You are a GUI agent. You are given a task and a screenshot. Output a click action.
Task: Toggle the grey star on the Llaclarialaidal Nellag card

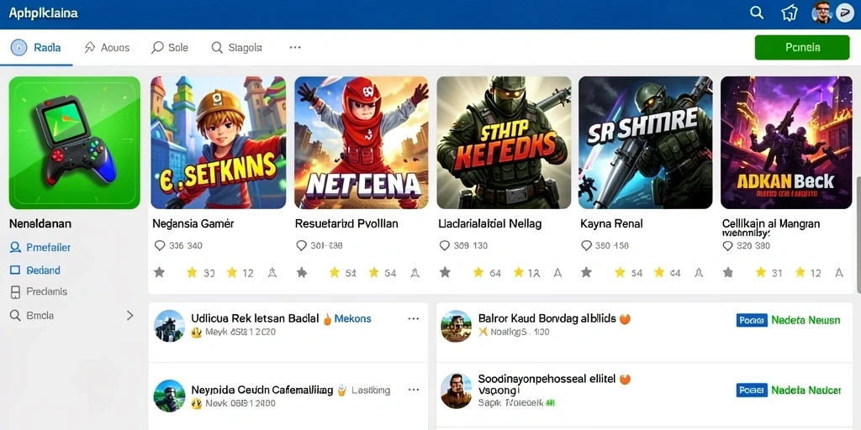pyautogui.click(x=445, y=272)
